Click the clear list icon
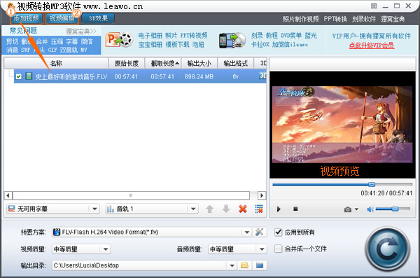The height and width of the screenshot is (278, 420). (x=259, y=209)
